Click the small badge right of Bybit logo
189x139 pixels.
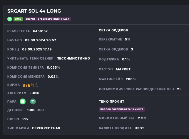(37, 85)
